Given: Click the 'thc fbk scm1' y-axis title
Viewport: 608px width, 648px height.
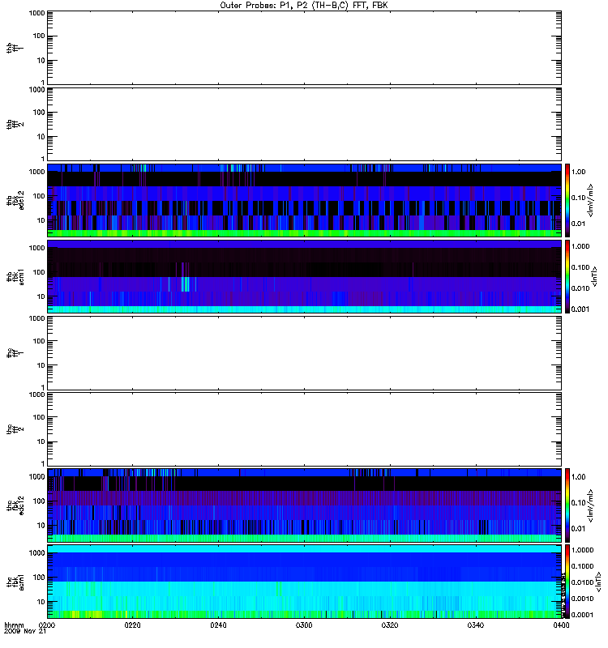Looking at the screenshot, I should tap(15, 582).
